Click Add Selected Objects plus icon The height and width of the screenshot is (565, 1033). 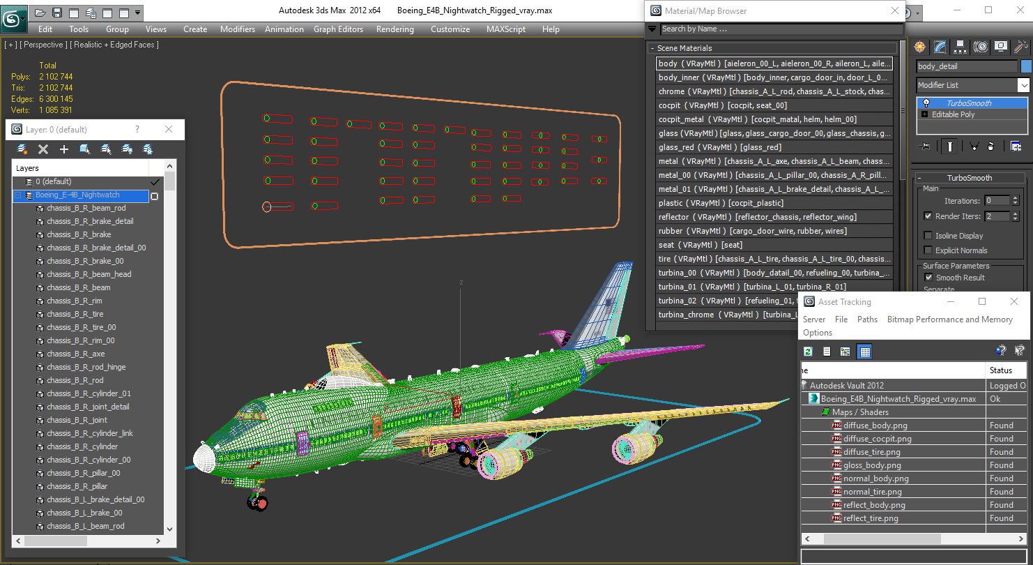tap(64, 149)
